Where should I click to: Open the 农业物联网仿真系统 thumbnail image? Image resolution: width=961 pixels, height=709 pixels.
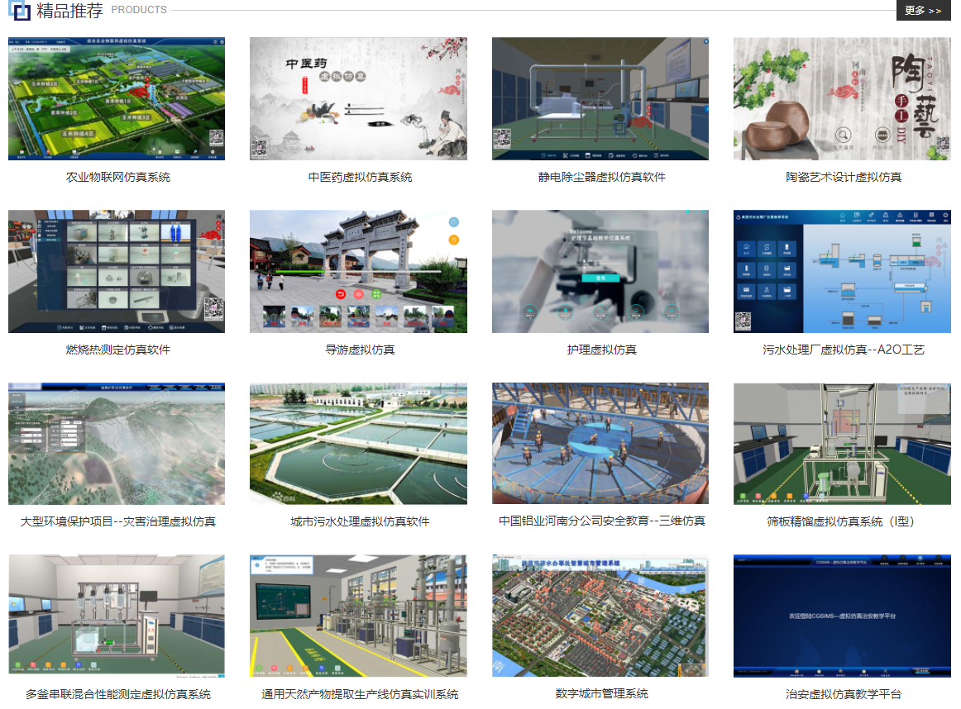[117, 98]
